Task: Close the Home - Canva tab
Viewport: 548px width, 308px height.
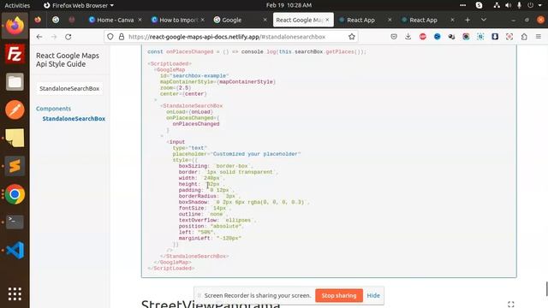Action: (x=140, y=20)
